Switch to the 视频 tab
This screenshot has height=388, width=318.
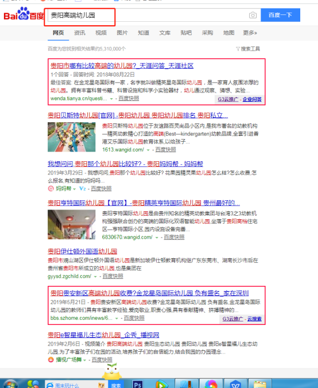pos(101,33)
